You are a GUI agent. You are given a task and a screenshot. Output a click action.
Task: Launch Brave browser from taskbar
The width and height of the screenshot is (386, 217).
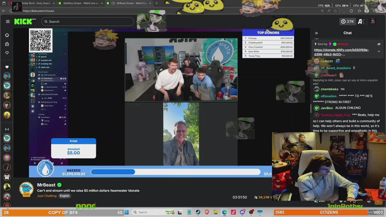(x=207, y=212)
